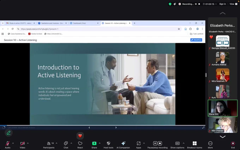The image size is (240, 150).
Task: Expand audio options caret next to Audio
Action: (13, 143)
